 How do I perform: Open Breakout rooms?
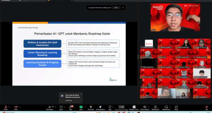click(134, 108)
